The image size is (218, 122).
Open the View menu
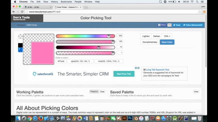pos(45,2)
